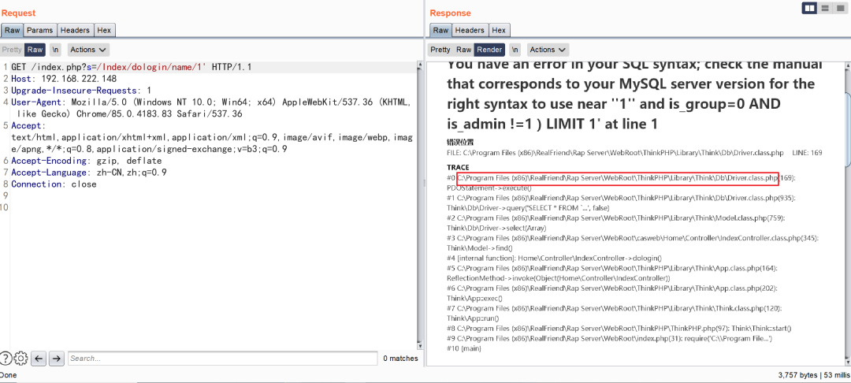Screen dimensions: 851x383
Task: Click the response scrollbar down arrow
Action: (848, 361)
